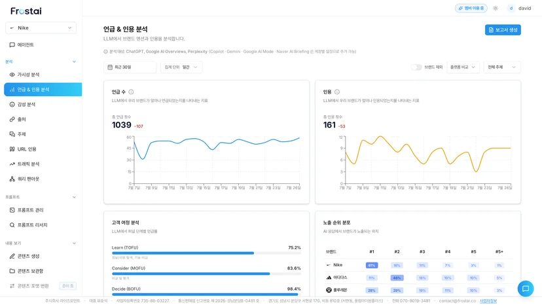Image resolution: width=542 pixels, height=305 pixels.
Task: Open 감성 분석 smiley icon item
Action: [x=12, y=104]
